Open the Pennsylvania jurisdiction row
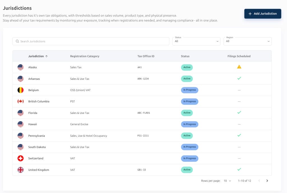This screenshot has width=287, height=193. pos(142,136)
